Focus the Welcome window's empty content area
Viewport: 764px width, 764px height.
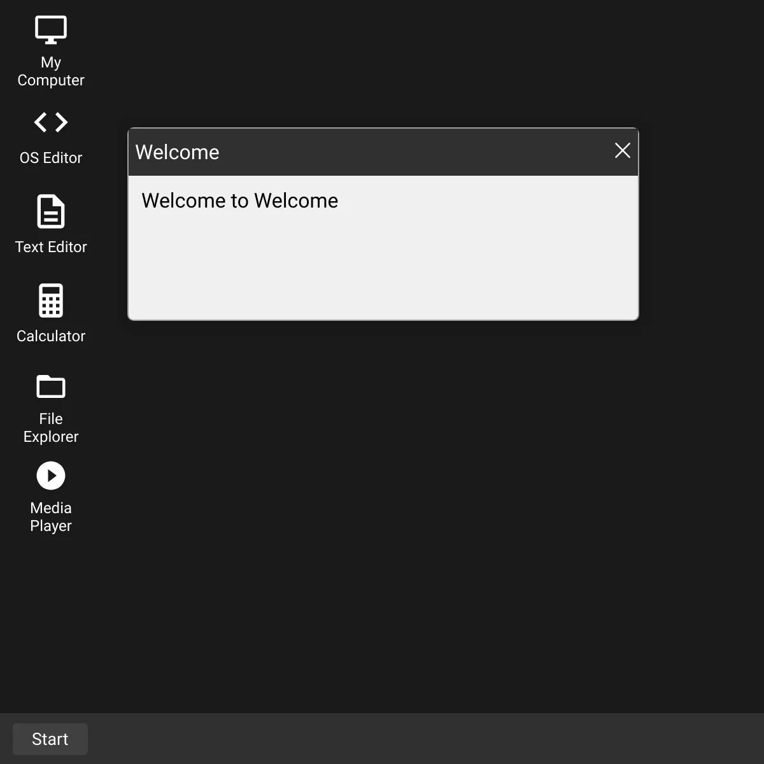tap(382, 274)
